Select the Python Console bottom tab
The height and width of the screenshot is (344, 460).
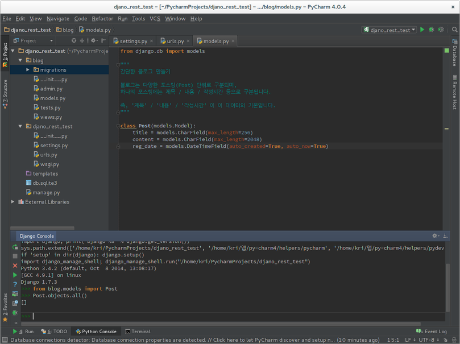(96, 331)
